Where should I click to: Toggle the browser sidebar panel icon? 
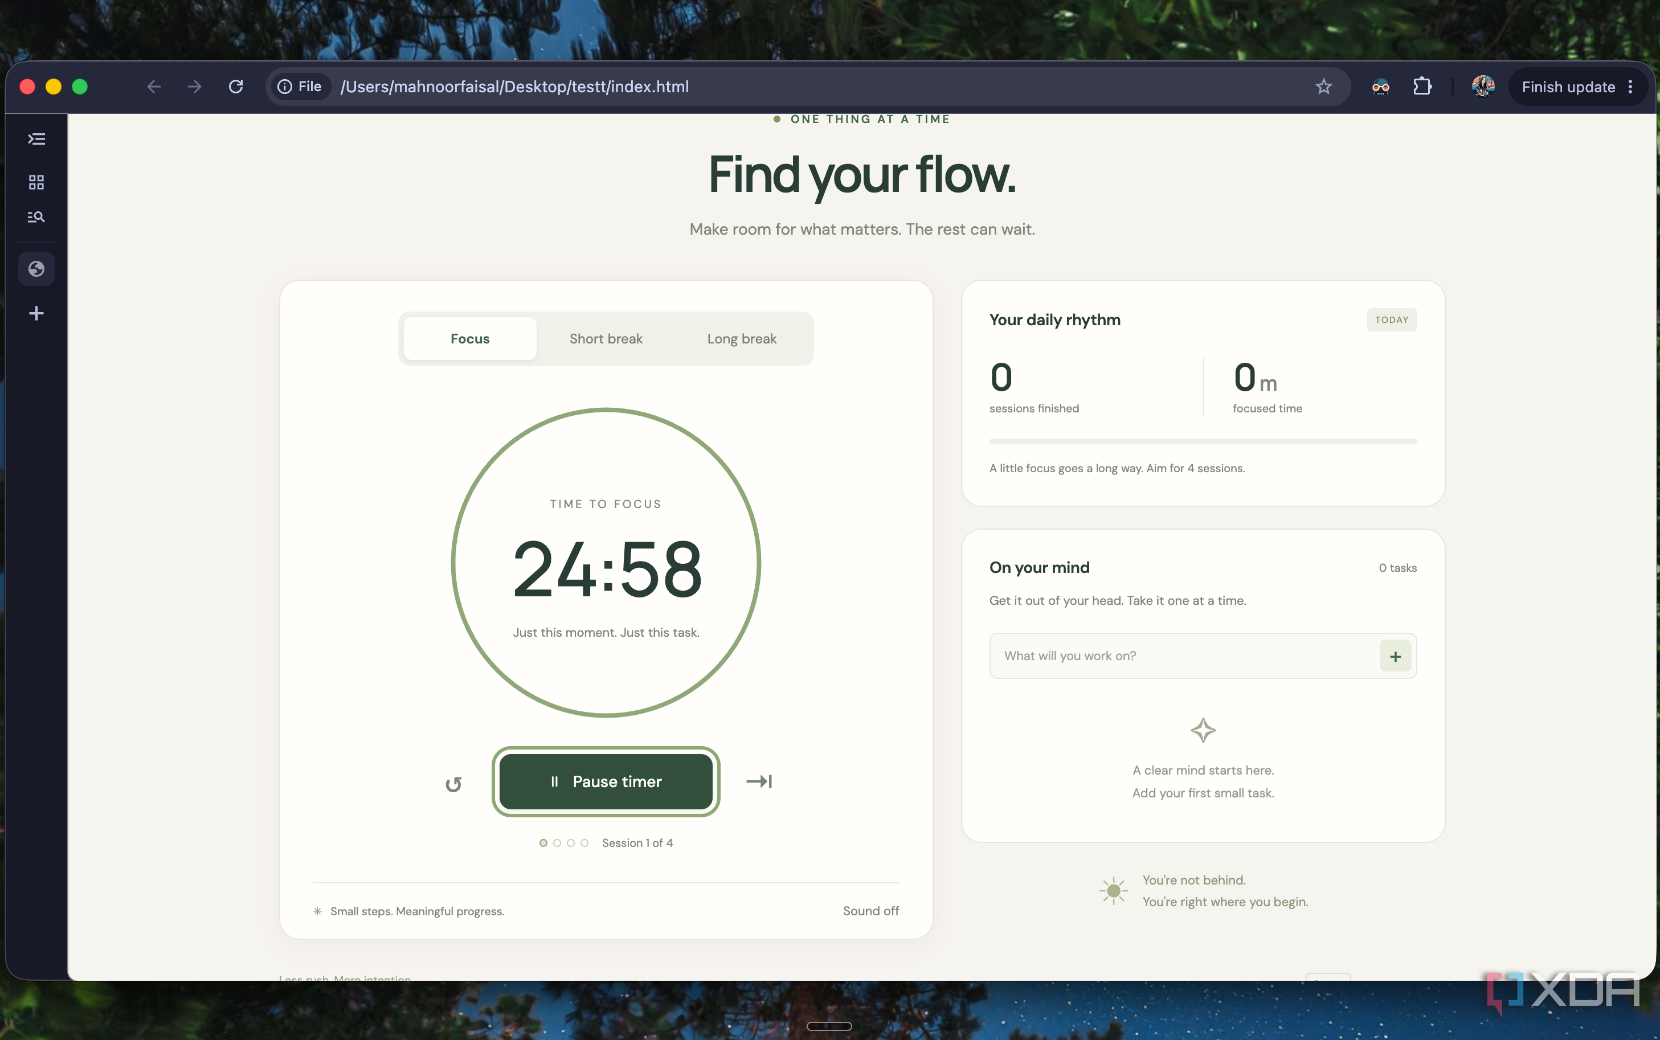(36, 139)
